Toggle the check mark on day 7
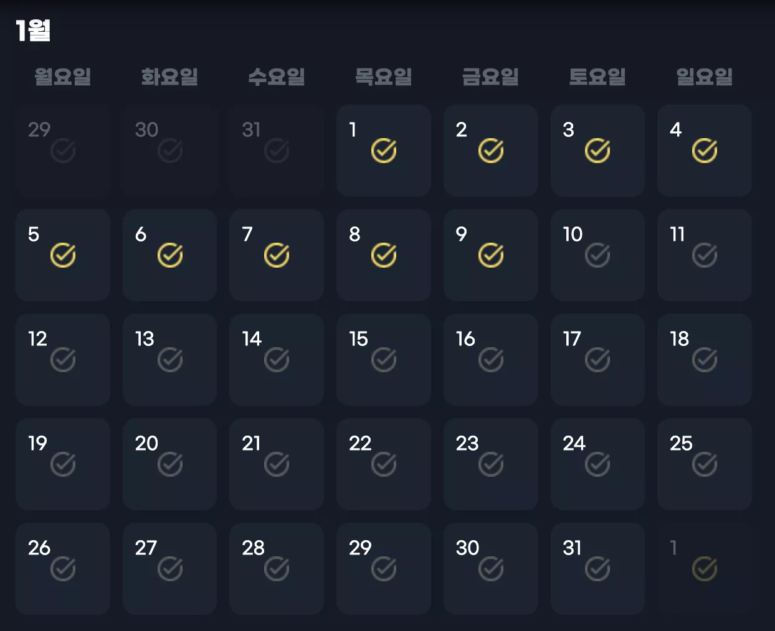 277,255
